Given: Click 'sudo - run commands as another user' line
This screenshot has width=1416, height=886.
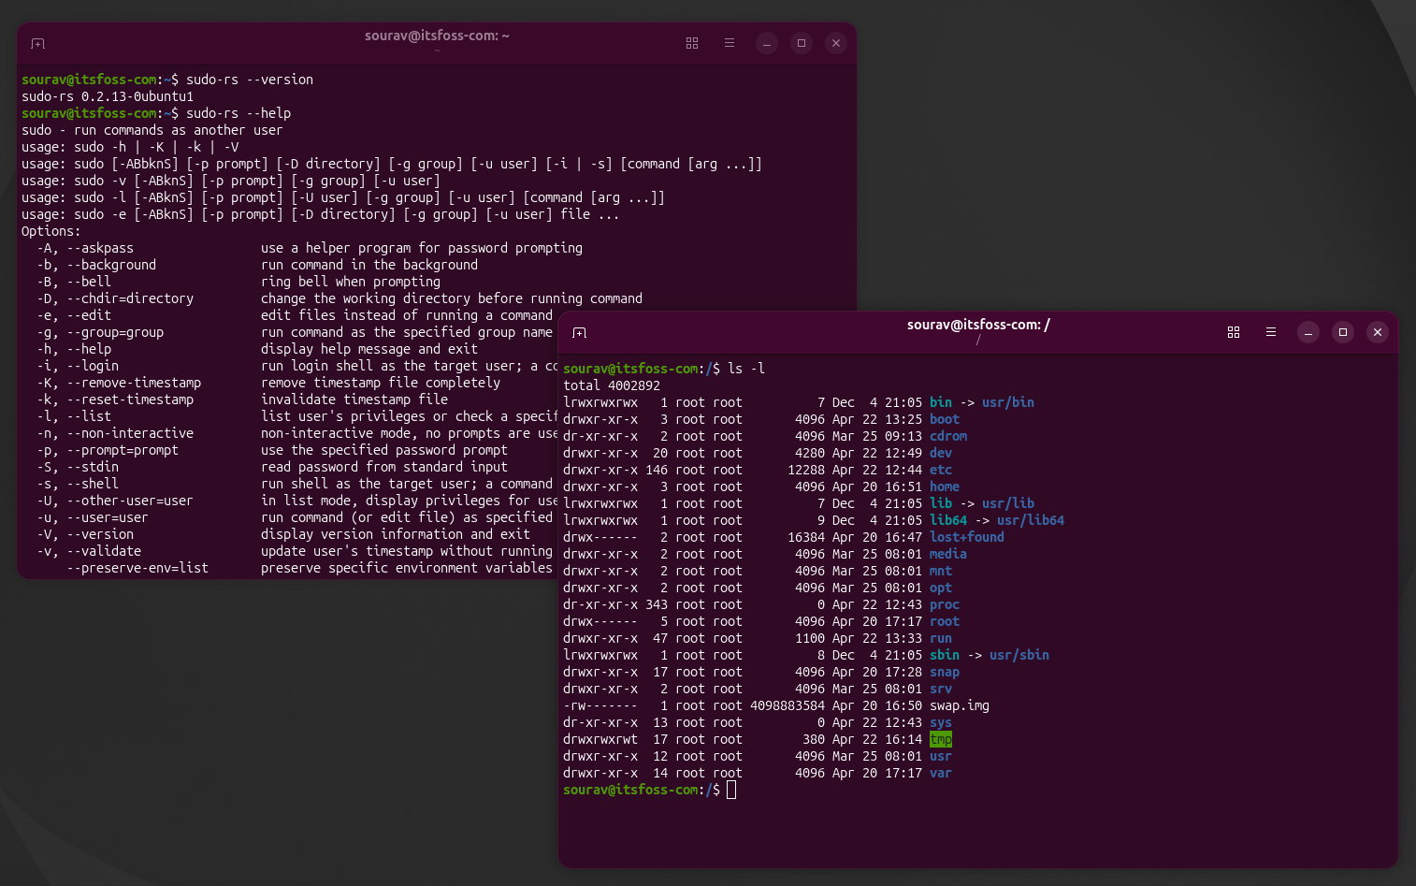Looking at the screenshot, I should [152, 130].
